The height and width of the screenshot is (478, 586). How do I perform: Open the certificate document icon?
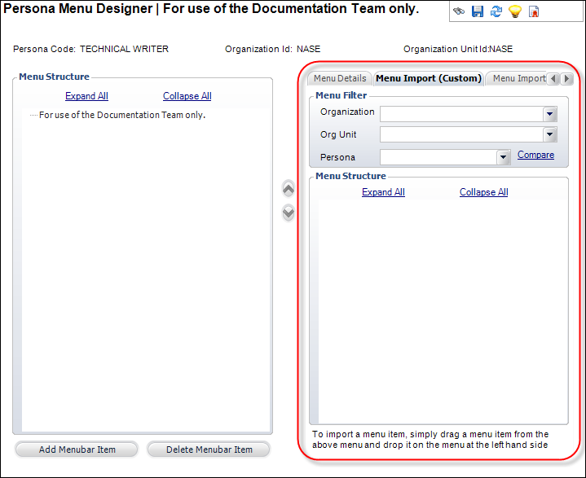coord(534,11)
